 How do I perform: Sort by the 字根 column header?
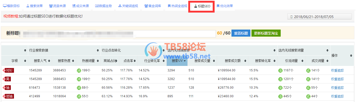(14, 61)
